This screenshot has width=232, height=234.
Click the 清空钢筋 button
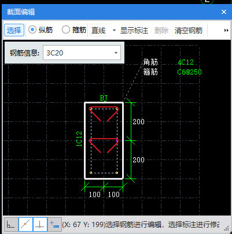coord(189,30)
